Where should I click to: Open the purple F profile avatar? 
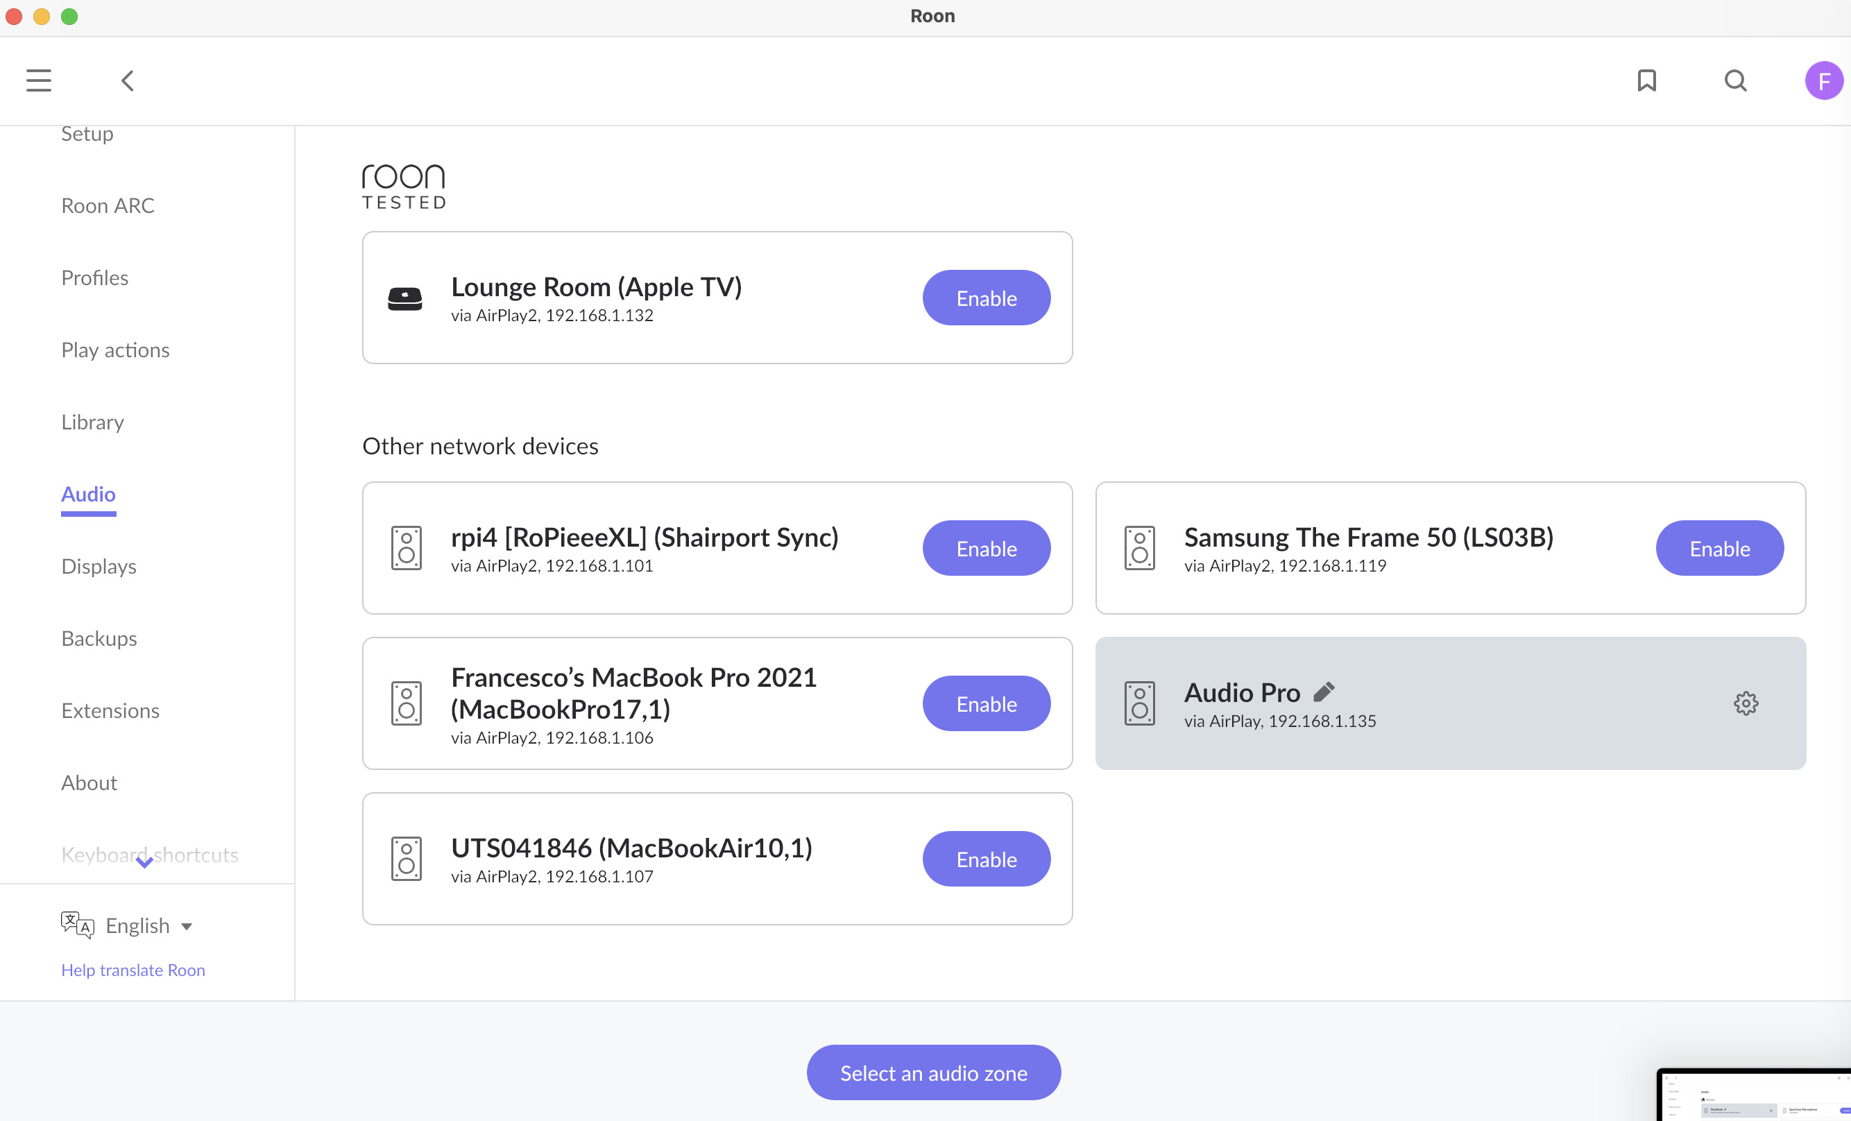[x=1824, y=80]
